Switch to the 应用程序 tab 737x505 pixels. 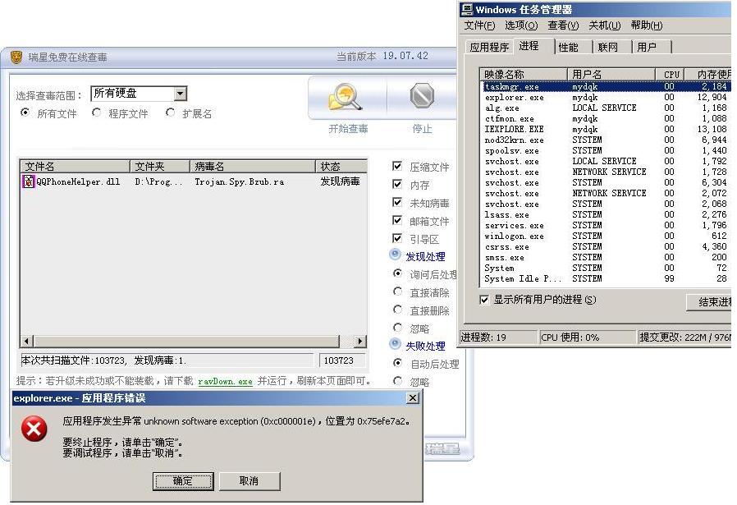[489, 47]
